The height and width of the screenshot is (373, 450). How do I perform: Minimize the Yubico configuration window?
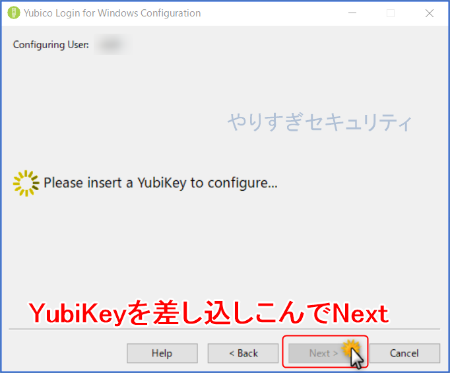tap(352, 13)
